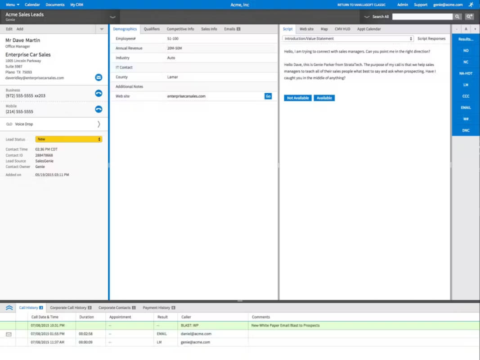Open the Menu dropdown in top bar

pos(13,4)
